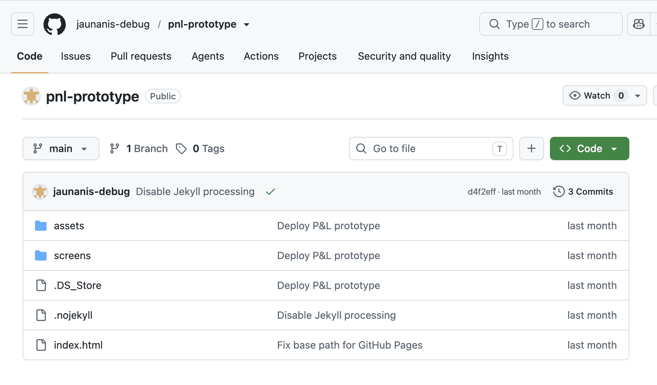Open Deploy P&L prototype commit for assets
Screen dimensions: 657x385
[x=328, y=226]
